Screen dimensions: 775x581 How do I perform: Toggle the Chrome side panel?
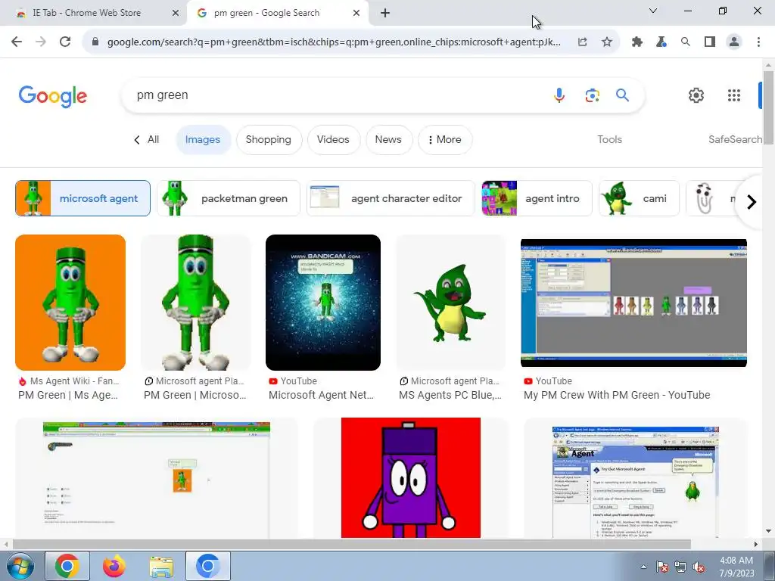(x=710, y=42)
